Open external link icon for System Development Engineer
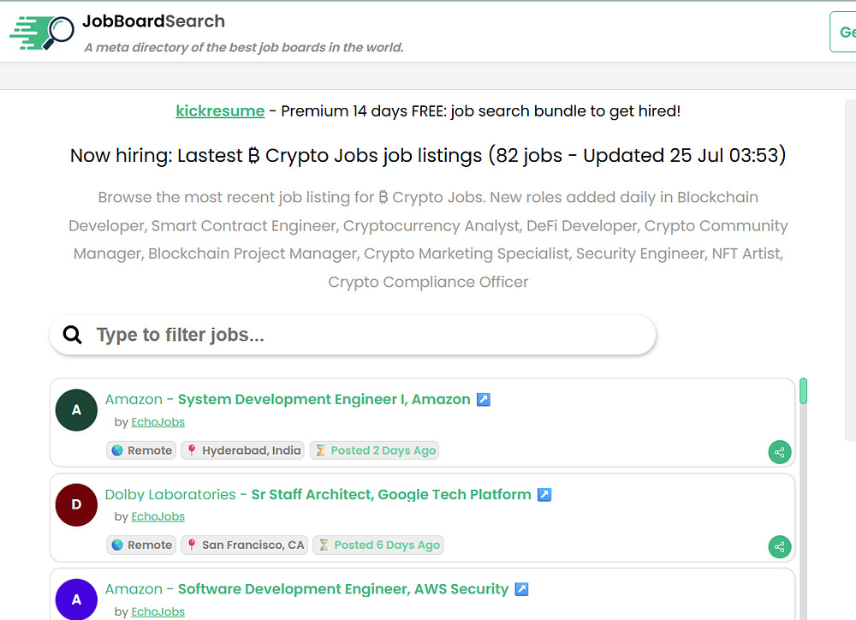This screenshot has height=620, width=856. tap(484, 399)
